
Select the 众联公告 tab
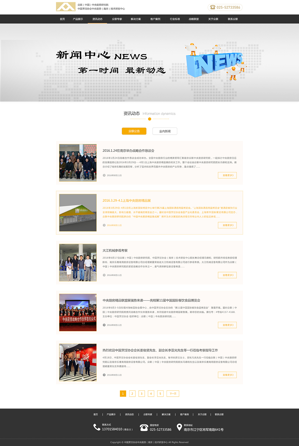(134, 131)
